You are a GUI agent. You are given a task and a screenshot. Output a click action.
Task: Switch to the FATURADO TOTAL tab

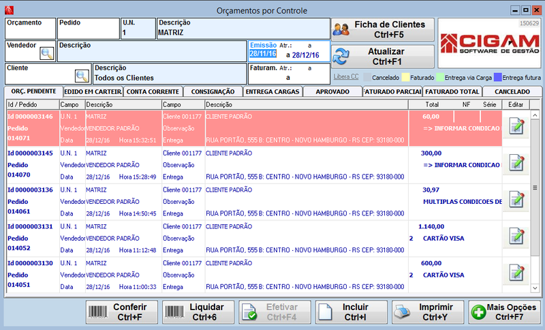point(452,92)
